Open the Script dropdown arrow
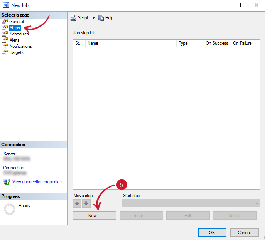This screenshot has width=265, height=240. point(93,18)
